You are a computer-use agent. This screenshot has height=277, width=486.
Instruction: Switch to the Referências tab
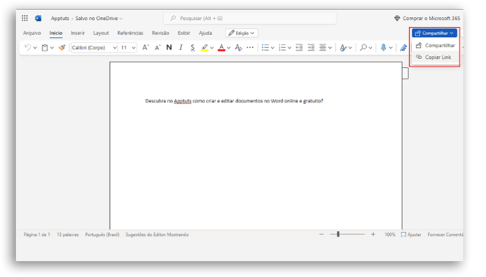(x=131, y=33)
